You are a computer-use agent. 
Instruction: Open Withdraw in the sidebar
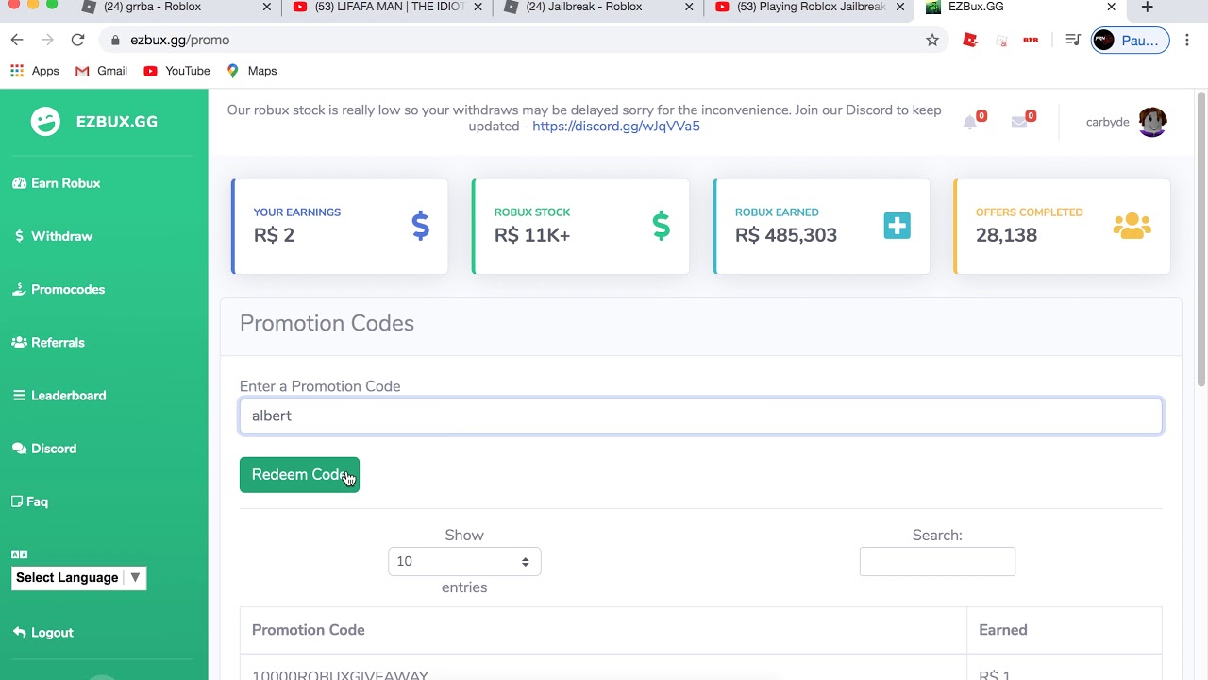pyautogui.click(x=61, y=236)
